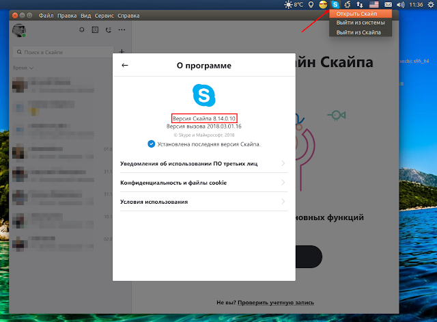Expand the Время sort dropdown
Image resolution: width=437 pixels, height=322 pixels.
(23, 68)
